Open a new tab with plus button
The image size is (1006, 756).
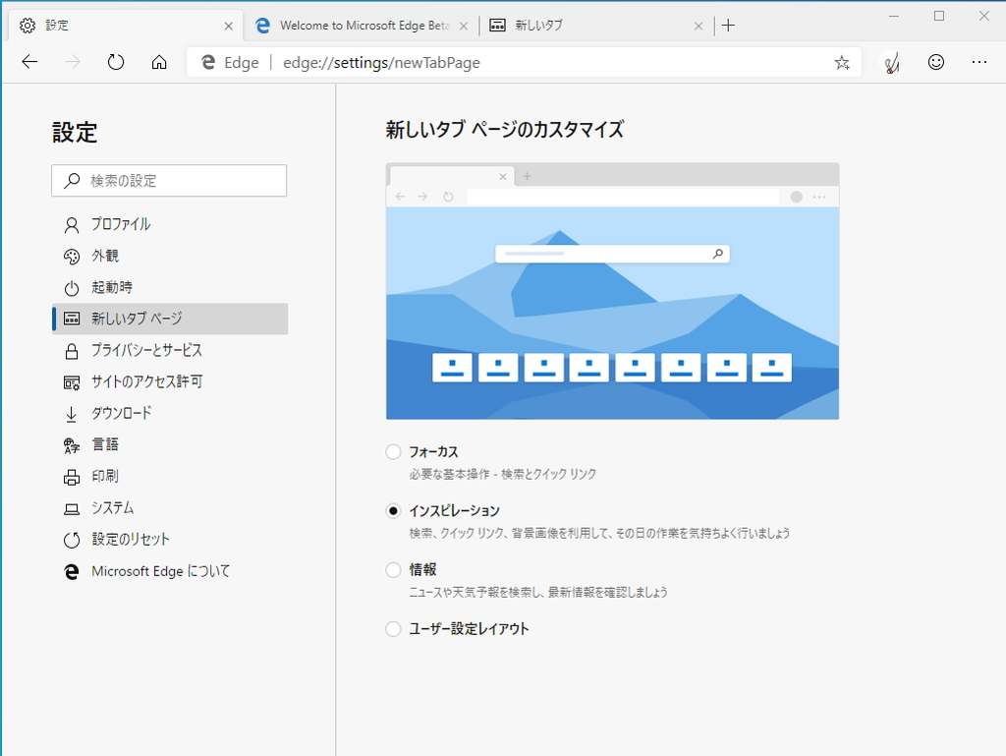point(728,26)
